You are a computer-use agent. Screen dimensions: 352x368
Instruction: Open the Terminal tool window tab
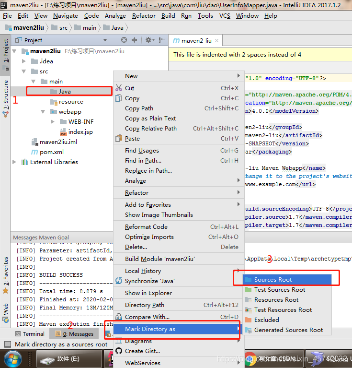tap(30, 334)
